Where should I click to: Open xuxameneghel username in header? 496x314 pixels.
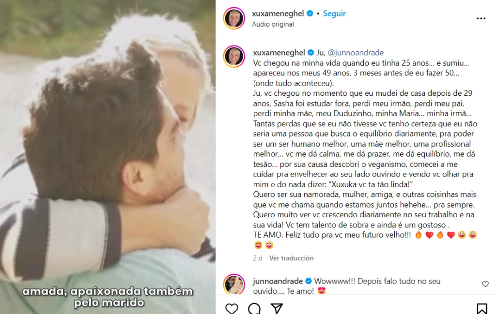click(278, 14)
